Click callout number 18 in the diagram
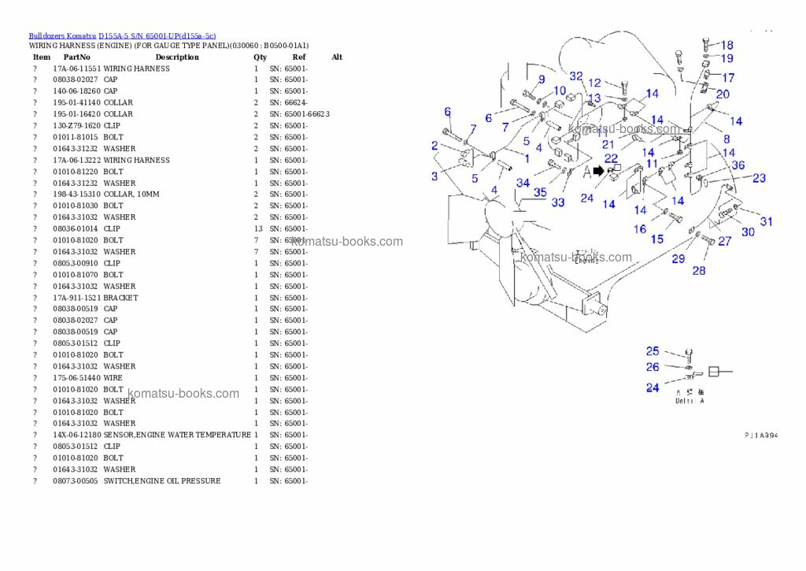Image resolution: width=806 pixels, height=571 pixels. coord(727,46)
